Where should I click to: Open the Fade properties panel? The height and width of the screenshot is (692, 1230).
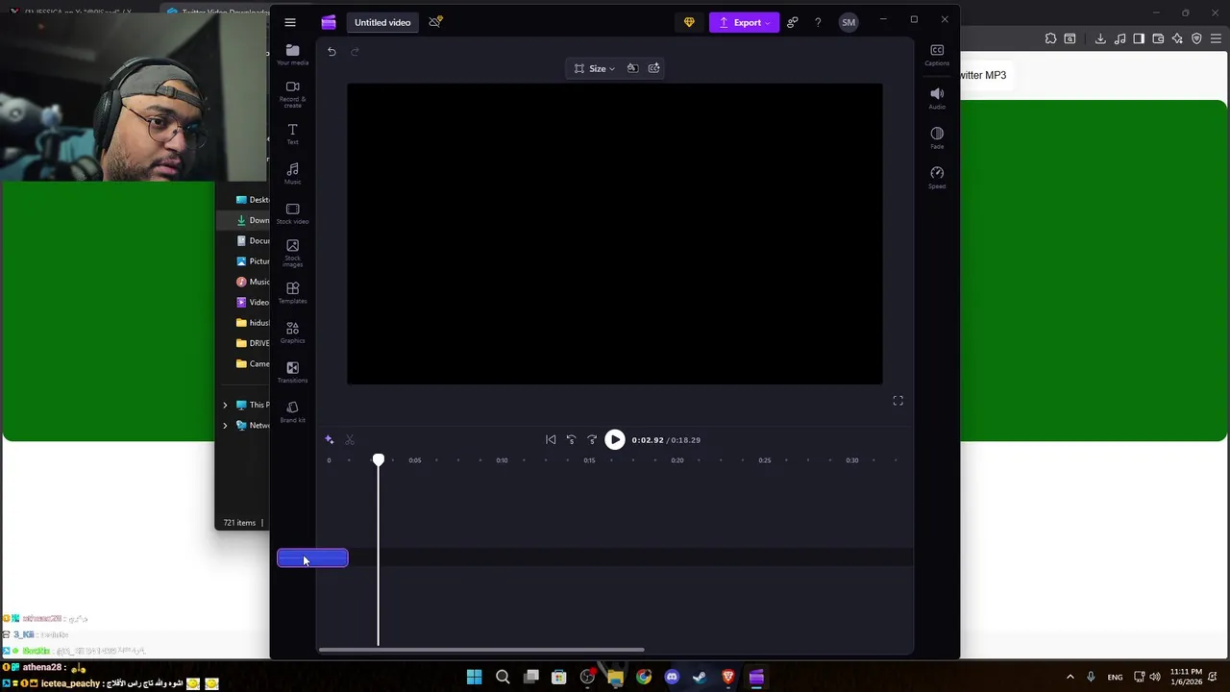[937, 137]
